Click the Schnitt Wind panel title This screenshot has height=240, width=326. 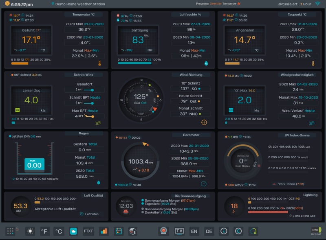tap(84, 75)
